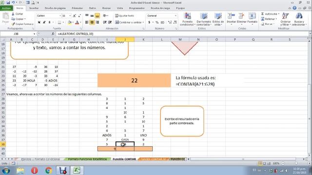Switch to Diseño de página tab
The image size is (312, 175).
pyautogui.click(x=55, y=8)
